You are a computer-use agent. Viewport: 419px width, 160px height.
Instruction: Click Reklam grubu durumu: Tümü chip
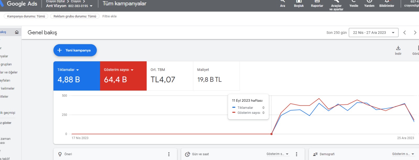(x=75, y=16)
